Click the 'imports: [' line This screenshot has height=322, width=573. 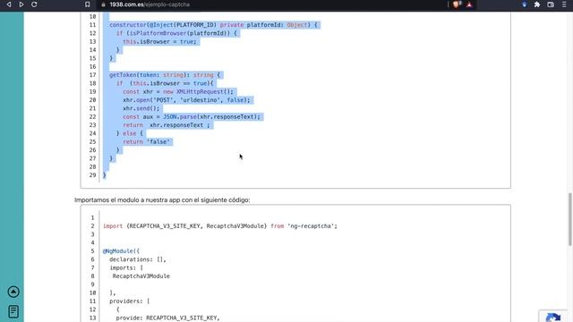tap(126, 268)
